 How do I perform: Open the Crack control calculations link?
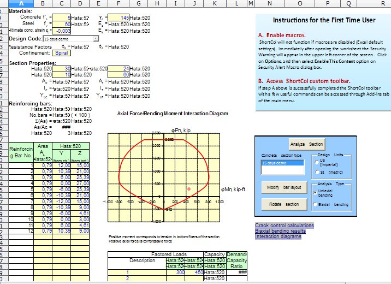(285, 225)
